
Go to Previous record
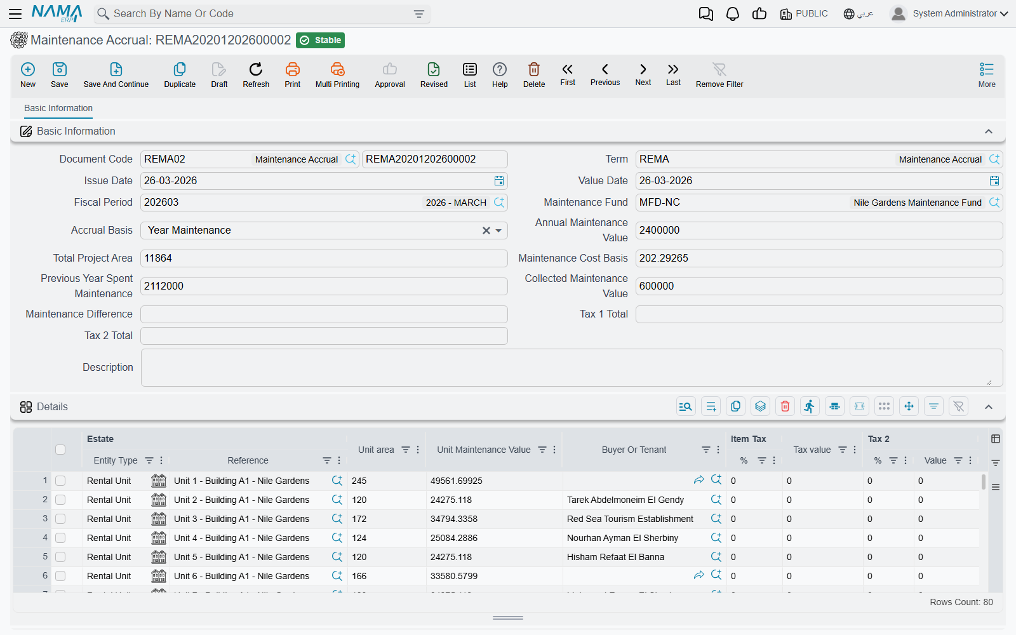[605, 74]
